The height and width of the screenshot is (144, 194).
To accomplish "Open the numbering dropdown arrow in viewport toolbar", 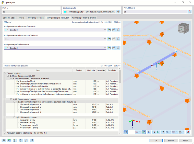I will (x=140, y=132).
